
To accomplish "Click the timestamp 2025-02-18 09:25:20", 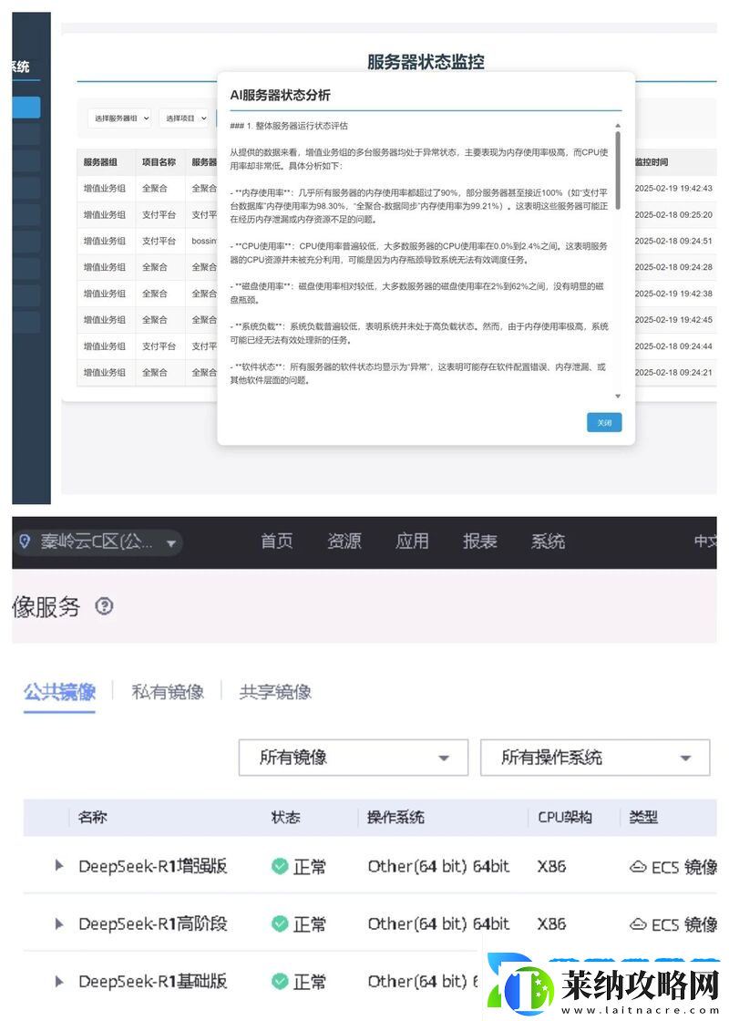I will point(673,214).
